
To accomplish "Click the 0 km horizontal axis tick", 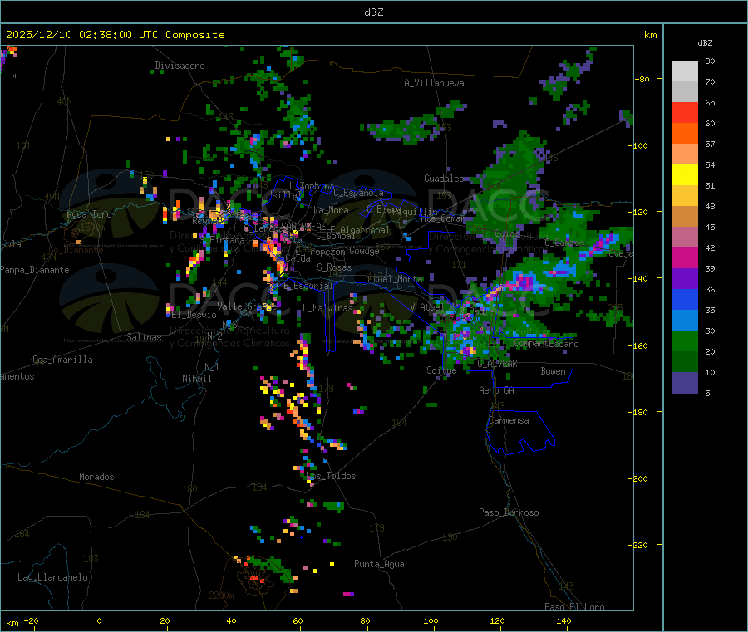I will pyautogui.click(x=99, y=620).
